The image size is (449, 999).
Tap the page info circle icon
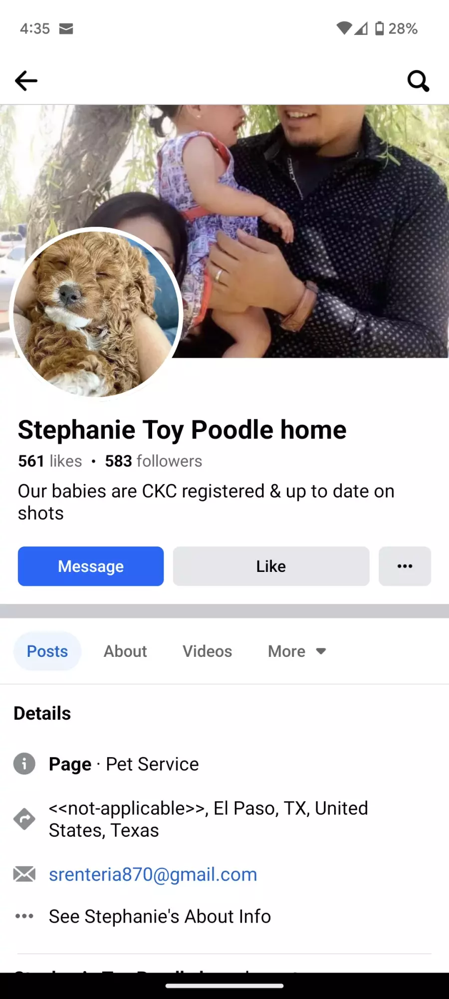click(24, 764)
